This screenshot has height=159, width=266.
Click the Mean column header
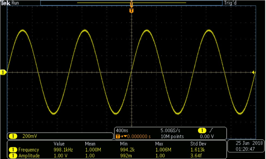(90, 144)
